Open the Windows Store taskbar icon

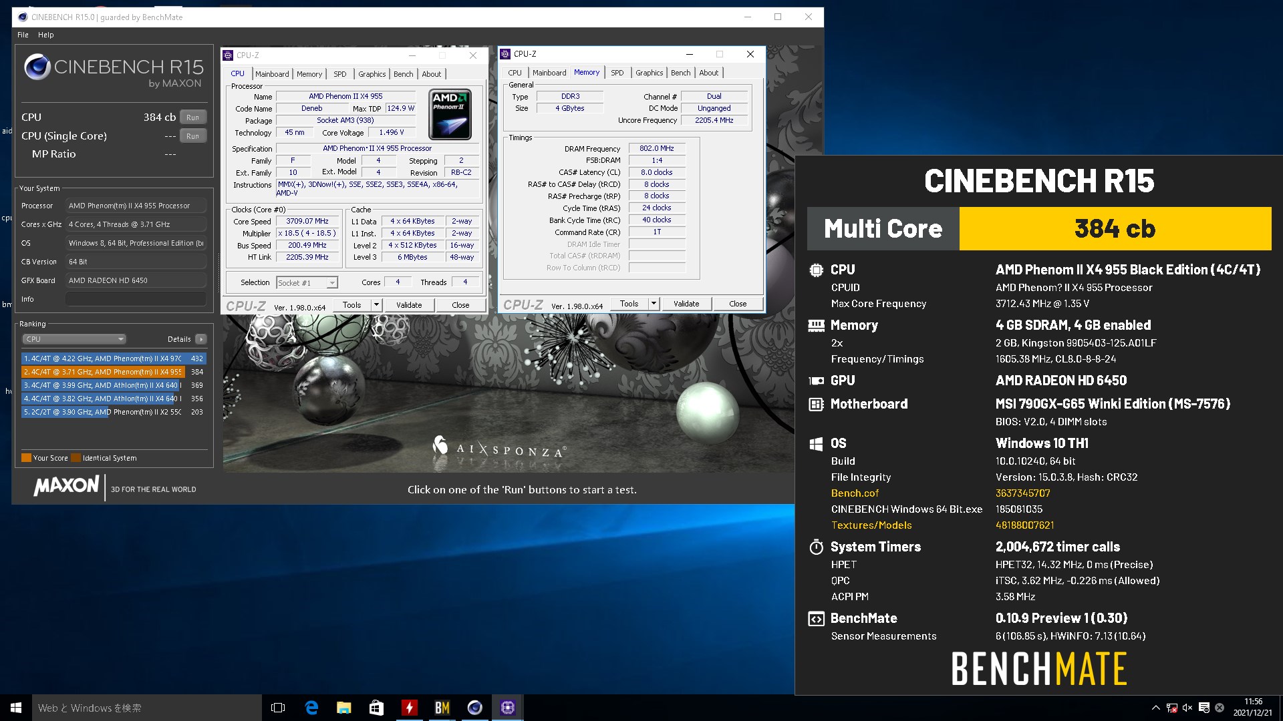pyautogui.click(x=377, y=708)
